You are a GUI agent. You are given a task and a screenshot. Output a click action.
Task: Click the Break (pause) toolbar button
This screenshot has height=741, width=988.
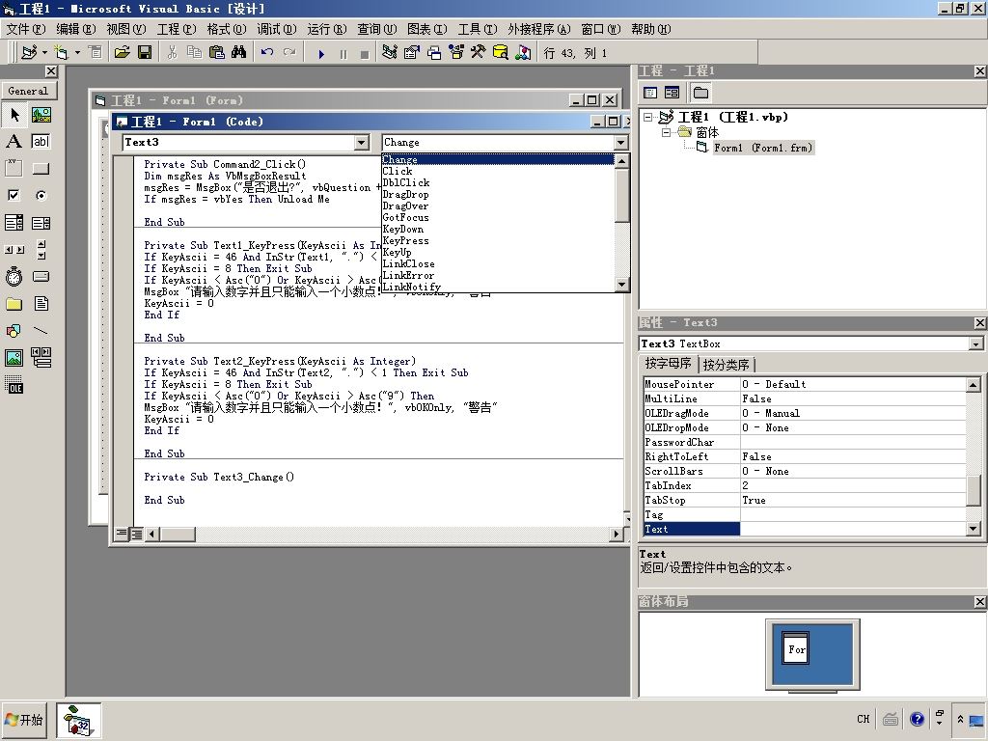click(343, 54)
